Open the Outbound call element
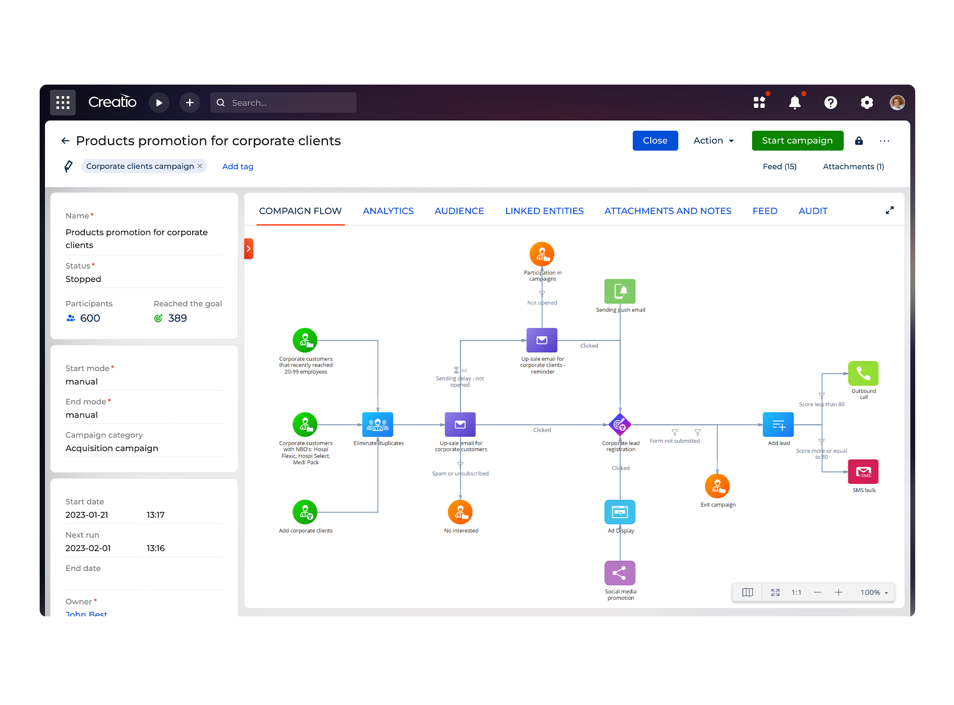954x705 pixels. (863, 373)
